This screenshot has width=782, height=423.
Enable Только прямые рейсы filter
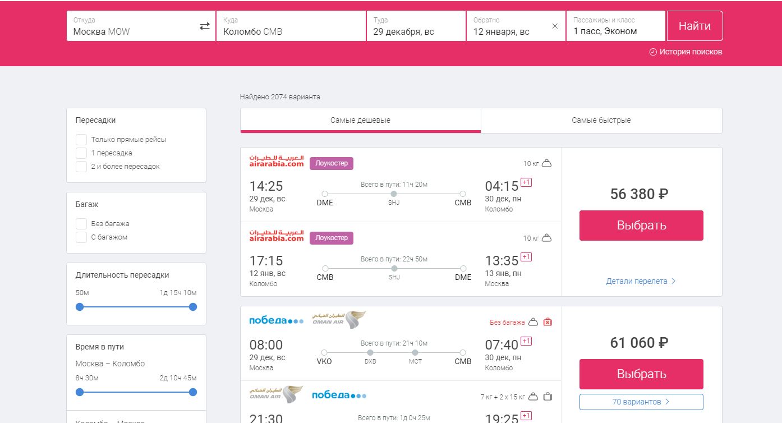81,139
